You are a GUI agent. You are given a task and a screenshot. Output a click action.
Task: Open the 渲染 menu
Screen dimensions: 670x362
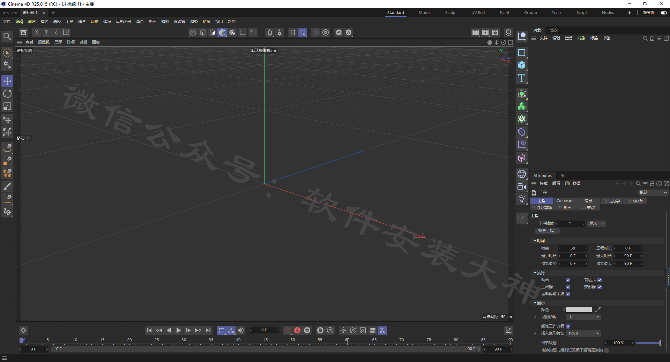pos(194,22)
